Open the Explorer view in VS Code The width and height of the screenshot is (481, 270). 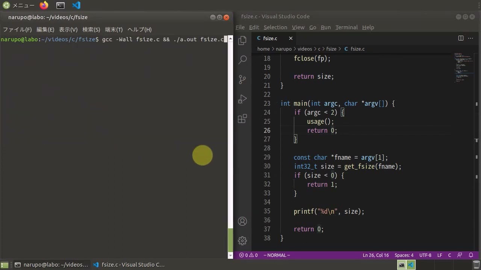click(x=242, y=40)
